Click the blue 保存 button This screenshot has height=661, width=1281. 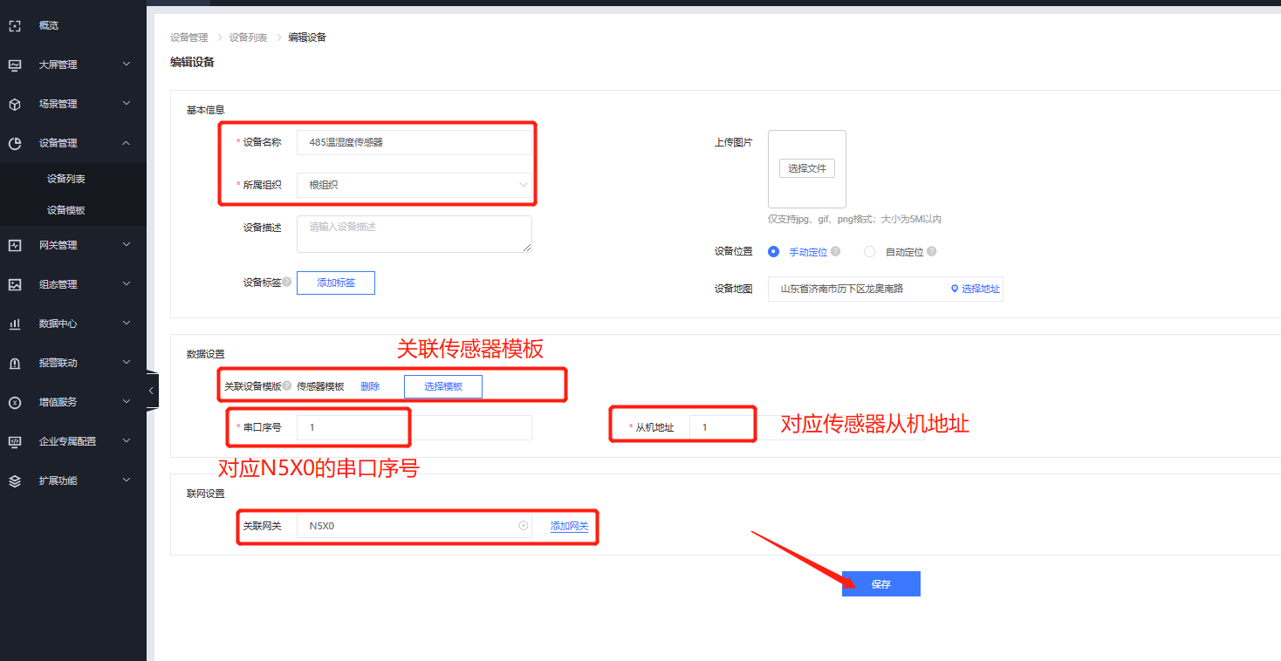[880, 584]
